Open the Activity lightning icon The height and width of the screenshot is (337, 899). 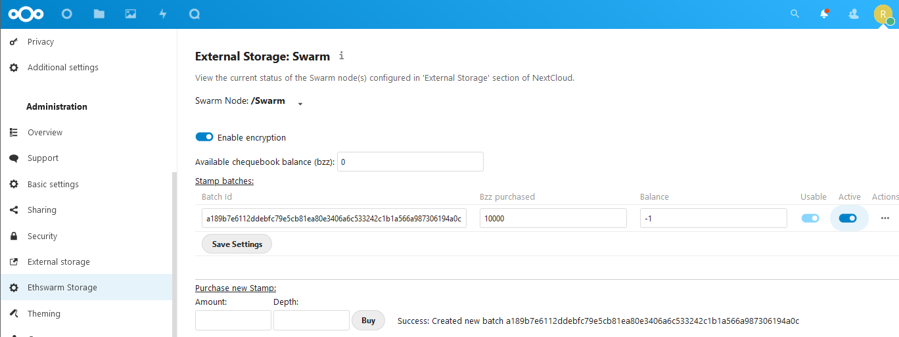tap(163, 14)
